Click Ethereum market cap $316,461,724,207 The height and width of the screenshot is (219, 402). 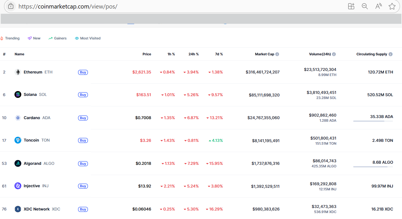tap(262, 72)
